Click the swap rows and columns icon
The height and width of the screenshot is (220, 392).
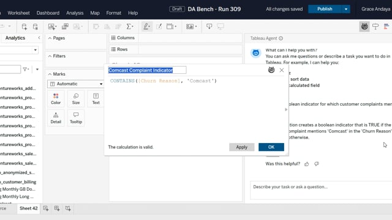point(96,26)
